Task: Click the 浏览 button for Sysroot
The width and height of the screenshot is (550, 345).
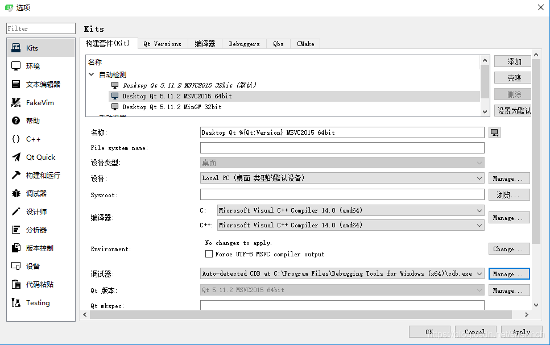Action: (x=509, y=194)
